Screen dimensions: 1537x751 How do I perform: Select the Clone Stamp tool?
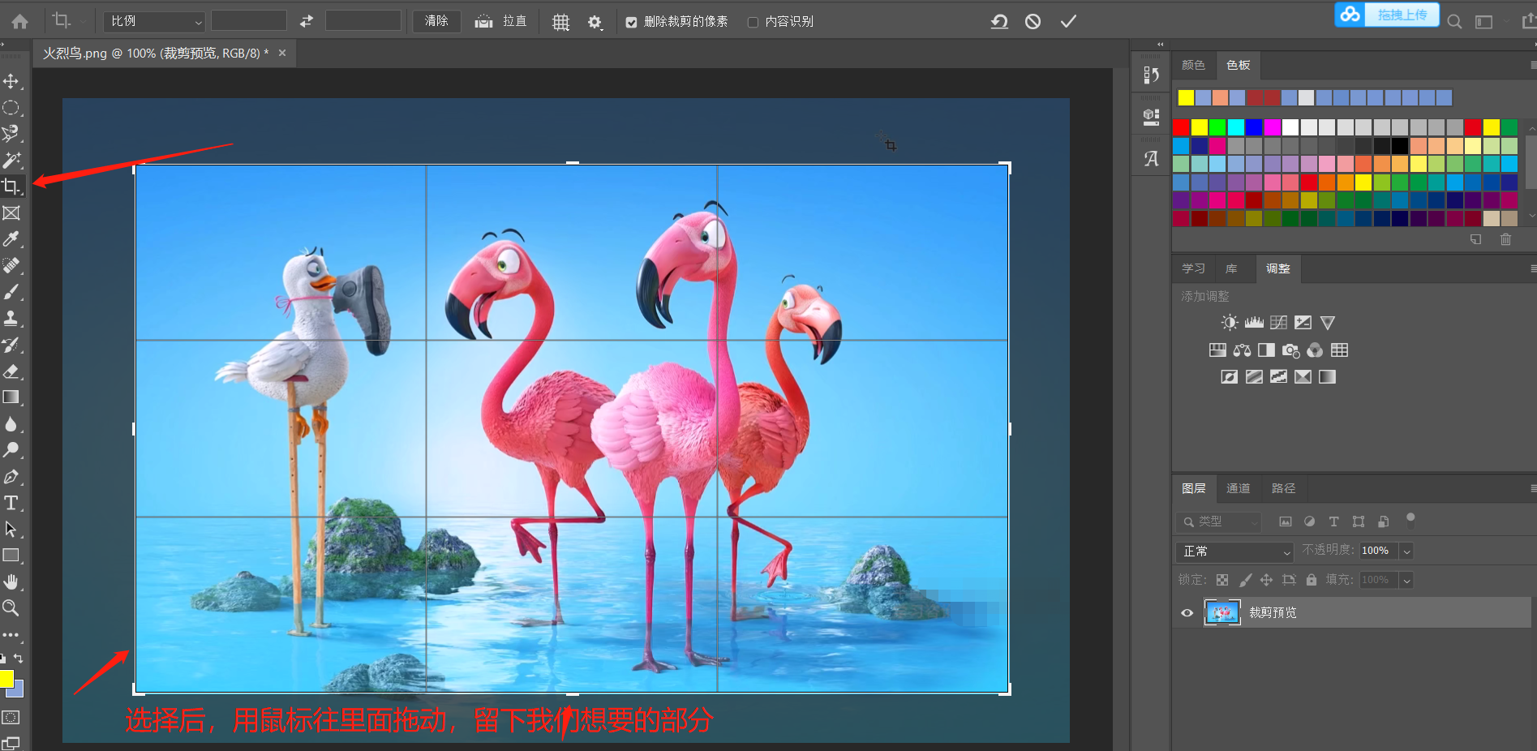(11, 318)
